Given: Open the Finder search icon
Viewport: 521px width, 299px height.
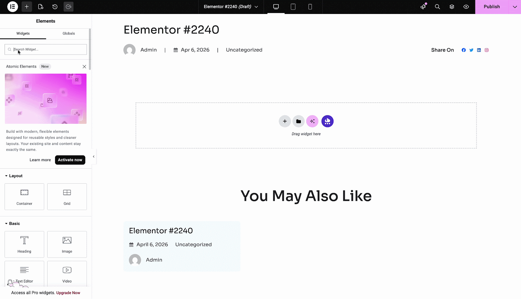Looking at the screenshot, I should 437,6.
